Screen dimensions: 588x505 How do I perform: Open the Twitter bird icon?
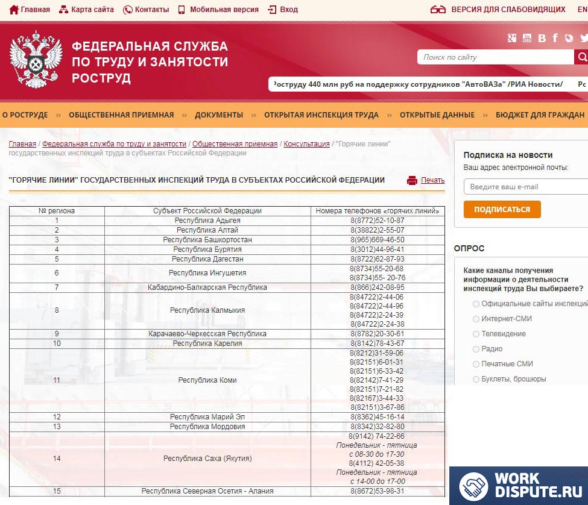coord(584,38)
